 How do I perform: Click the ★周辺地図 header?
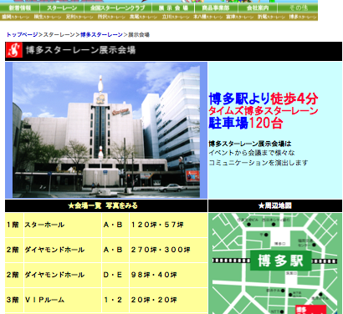click(x=275, y=205)
